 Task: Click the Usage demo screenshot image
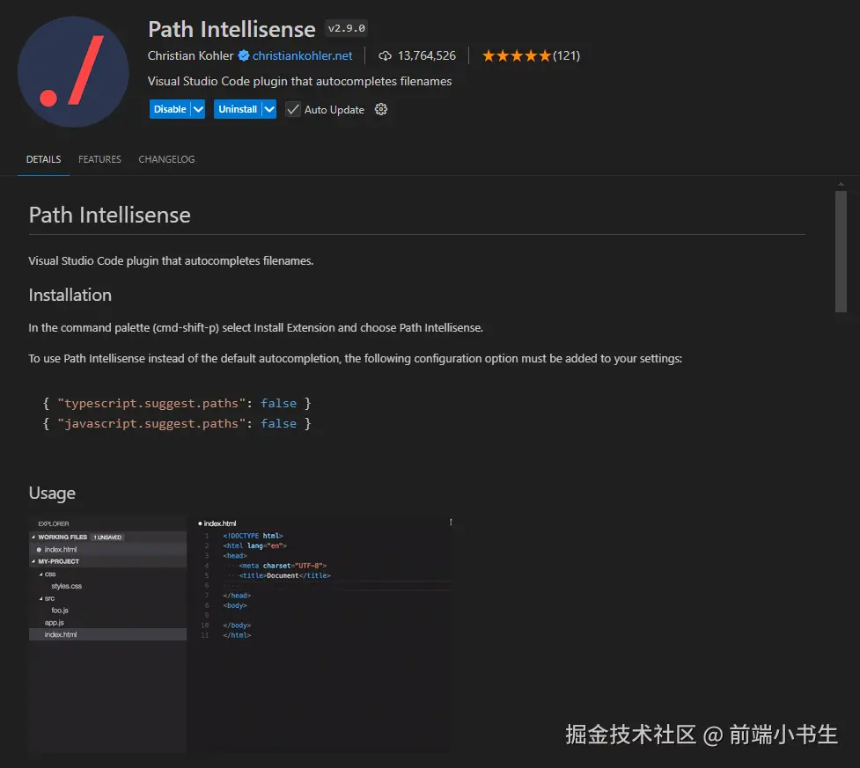click(x=241, y=633)
